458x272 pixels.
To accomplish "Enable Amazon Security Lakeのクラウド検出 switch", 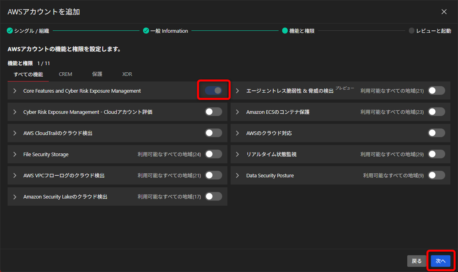I will click(213, 197).
